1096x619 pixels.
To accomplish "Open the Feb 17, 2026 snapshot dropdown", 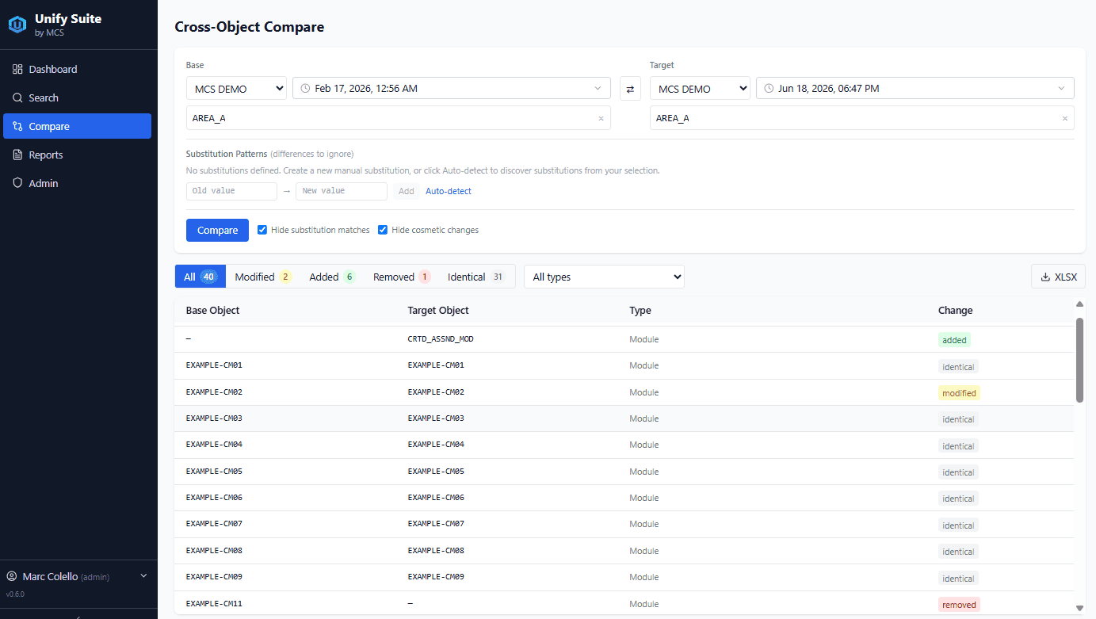I will pyautogui.click(x=452, y=88).
